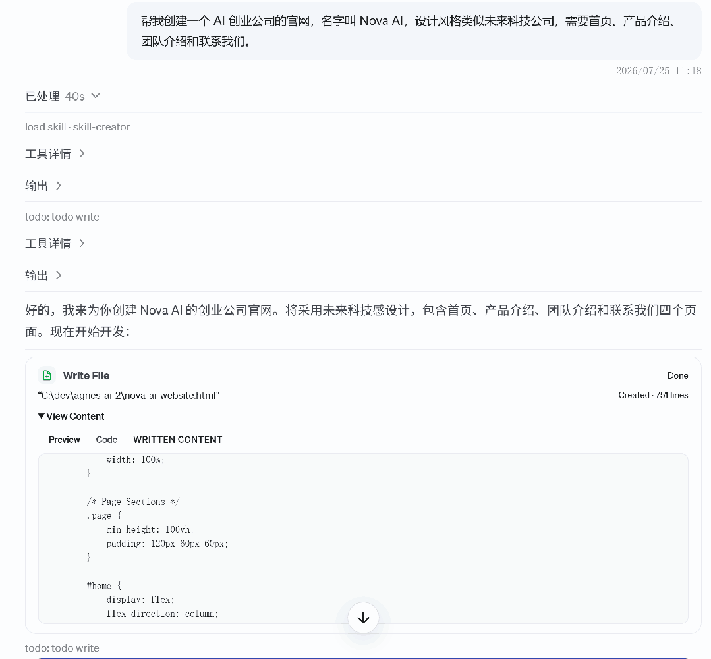Jump to bottom with the down-arrow button
Viewport: 711px width, 659px height.
tap(363, 618)
